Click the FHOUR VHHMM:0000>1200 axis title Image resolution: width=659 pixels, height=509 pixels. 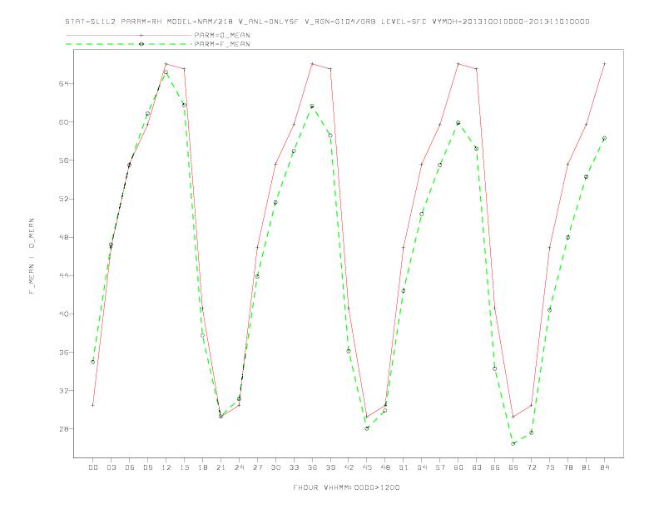(x=346, y=487)
